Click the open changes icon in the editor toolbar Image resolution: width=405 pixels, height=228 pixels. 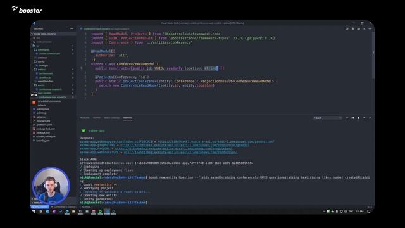point(347,29)
